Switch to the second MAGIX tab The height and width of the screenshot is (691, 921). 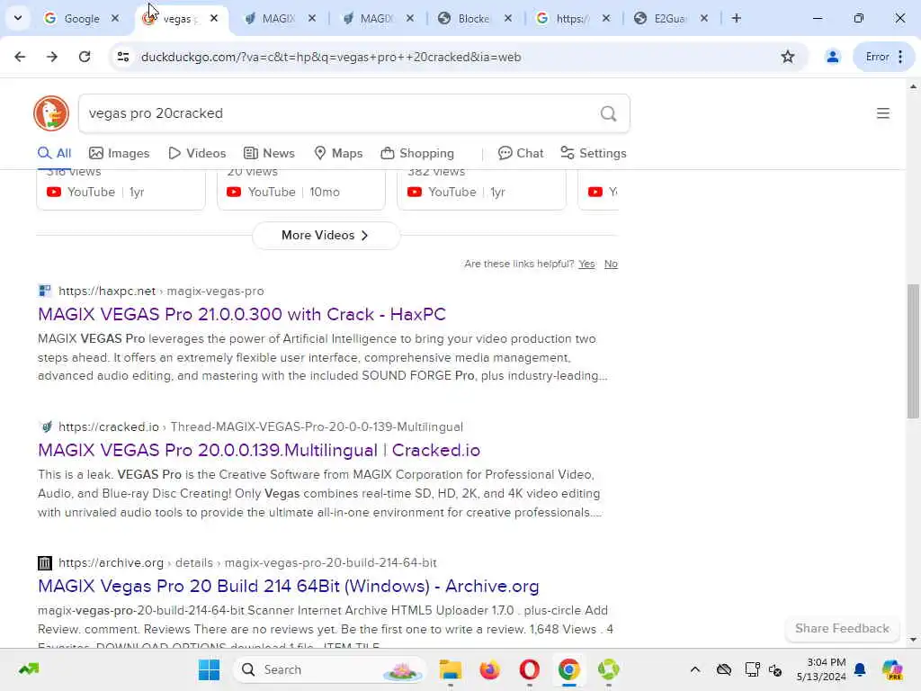point(377,18)
